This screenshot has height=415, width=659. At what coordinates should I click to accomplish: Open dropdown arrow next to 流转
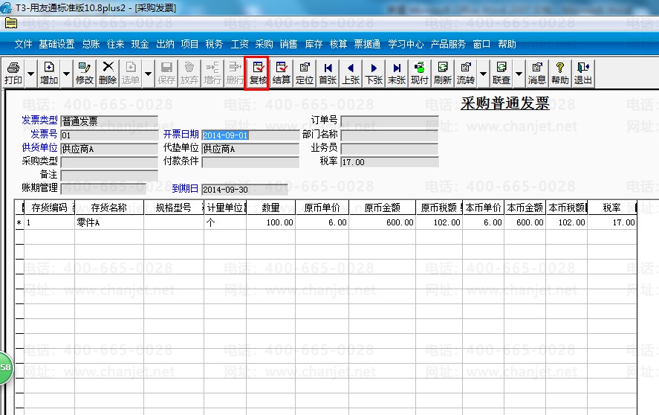[x=484, y=74]
